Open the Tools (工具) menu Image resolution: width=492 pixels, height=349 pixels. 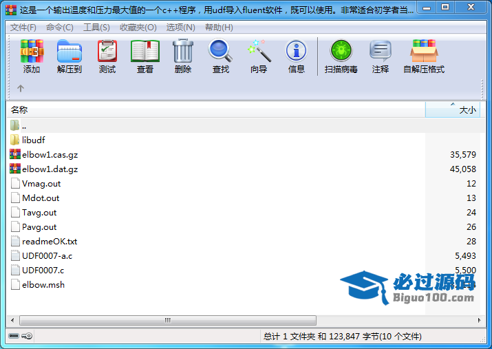[x=96, y=28]
